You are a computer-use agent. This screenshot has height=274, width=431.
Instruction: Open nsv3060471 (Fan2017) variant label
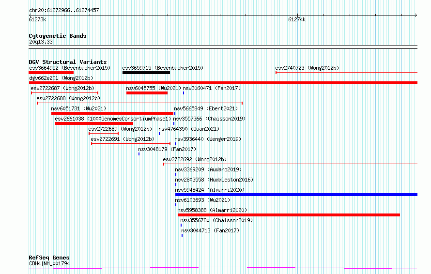point(212,88)
